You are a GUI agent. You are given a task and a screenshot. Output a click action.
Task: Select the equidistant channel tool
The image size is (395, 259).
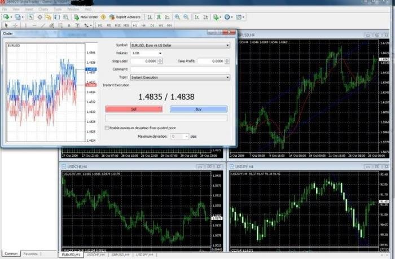52,25
